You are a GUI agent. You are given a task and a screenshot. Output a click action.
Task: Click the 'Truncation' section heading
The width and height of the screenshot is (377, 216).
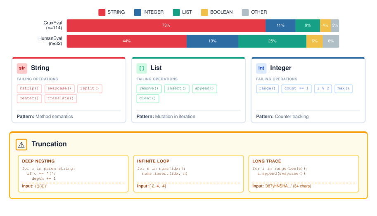pos(49,144)
